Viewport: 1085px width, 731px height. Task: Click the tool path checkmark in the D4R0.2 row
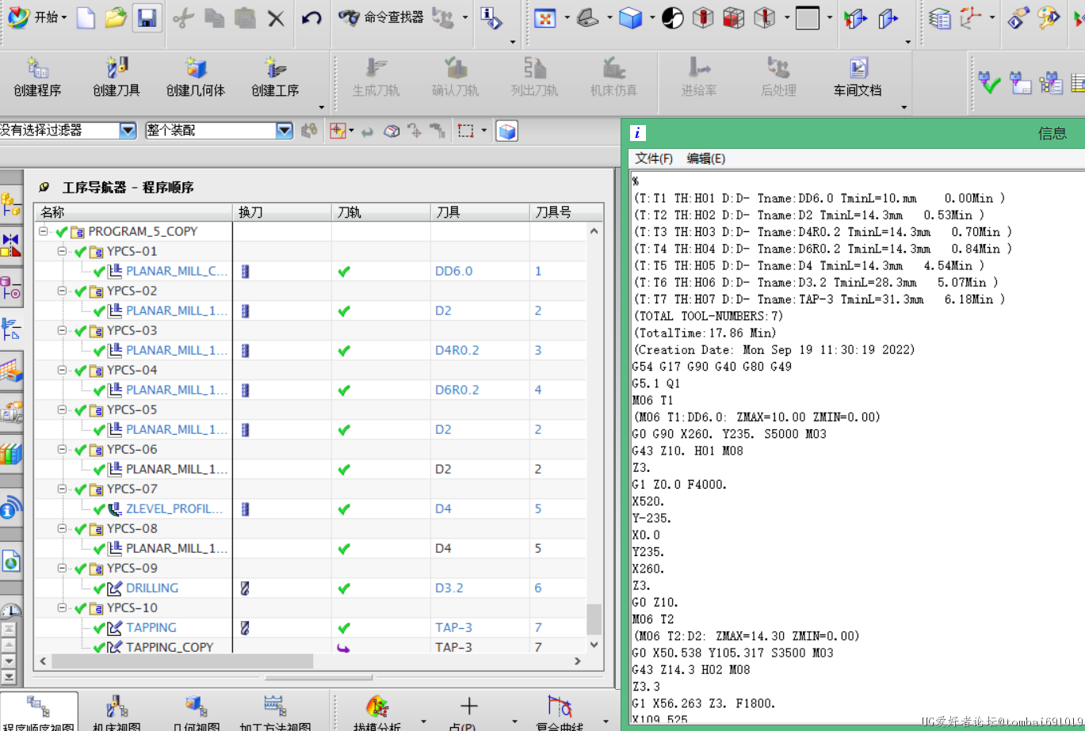click(x=343, y=350)
